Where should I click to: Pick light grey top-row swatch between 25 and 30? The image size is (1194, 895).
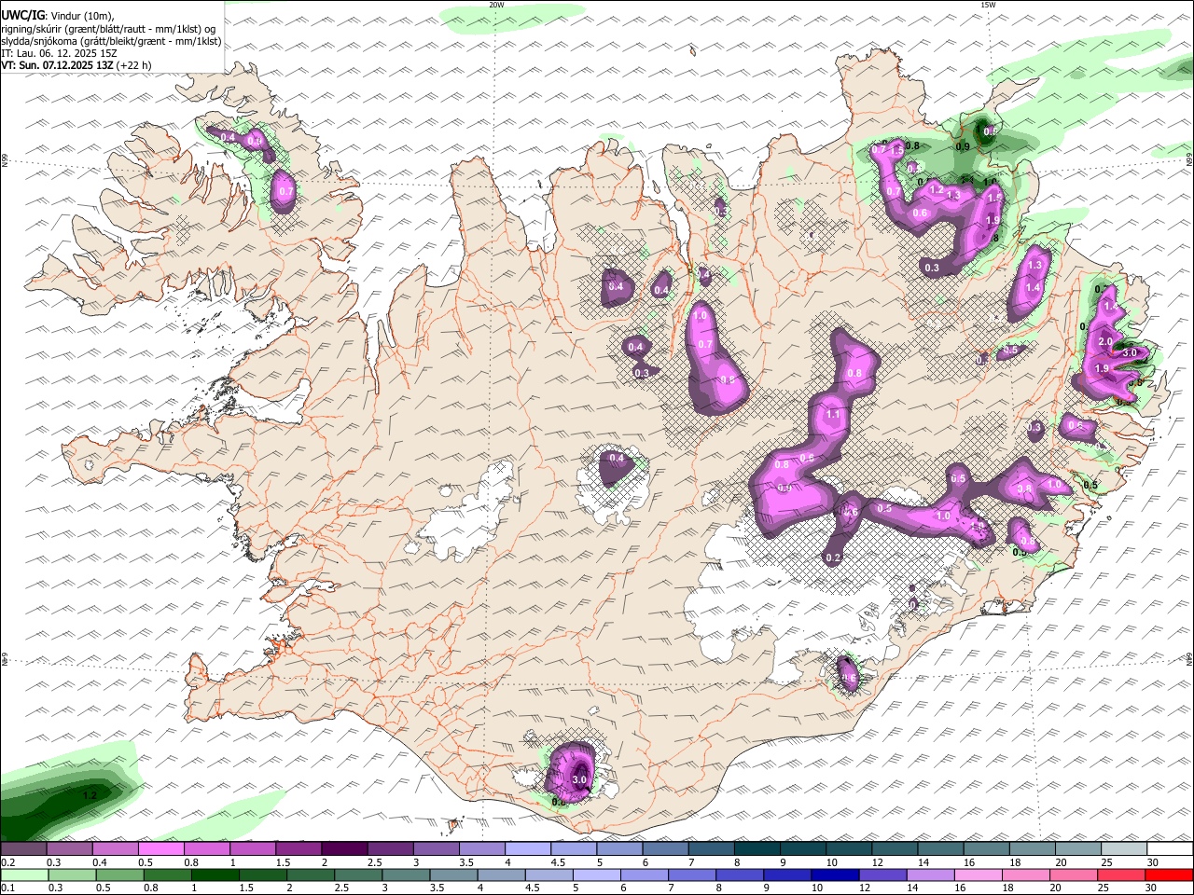click(x=1124, y=849)
